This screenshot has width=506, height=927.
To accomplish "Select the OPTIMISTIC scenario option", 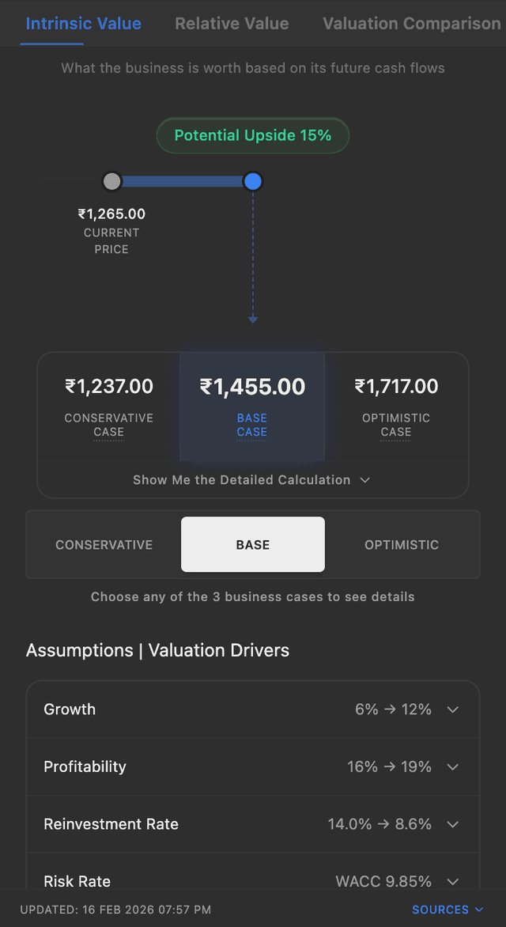I will pos(401,544).
